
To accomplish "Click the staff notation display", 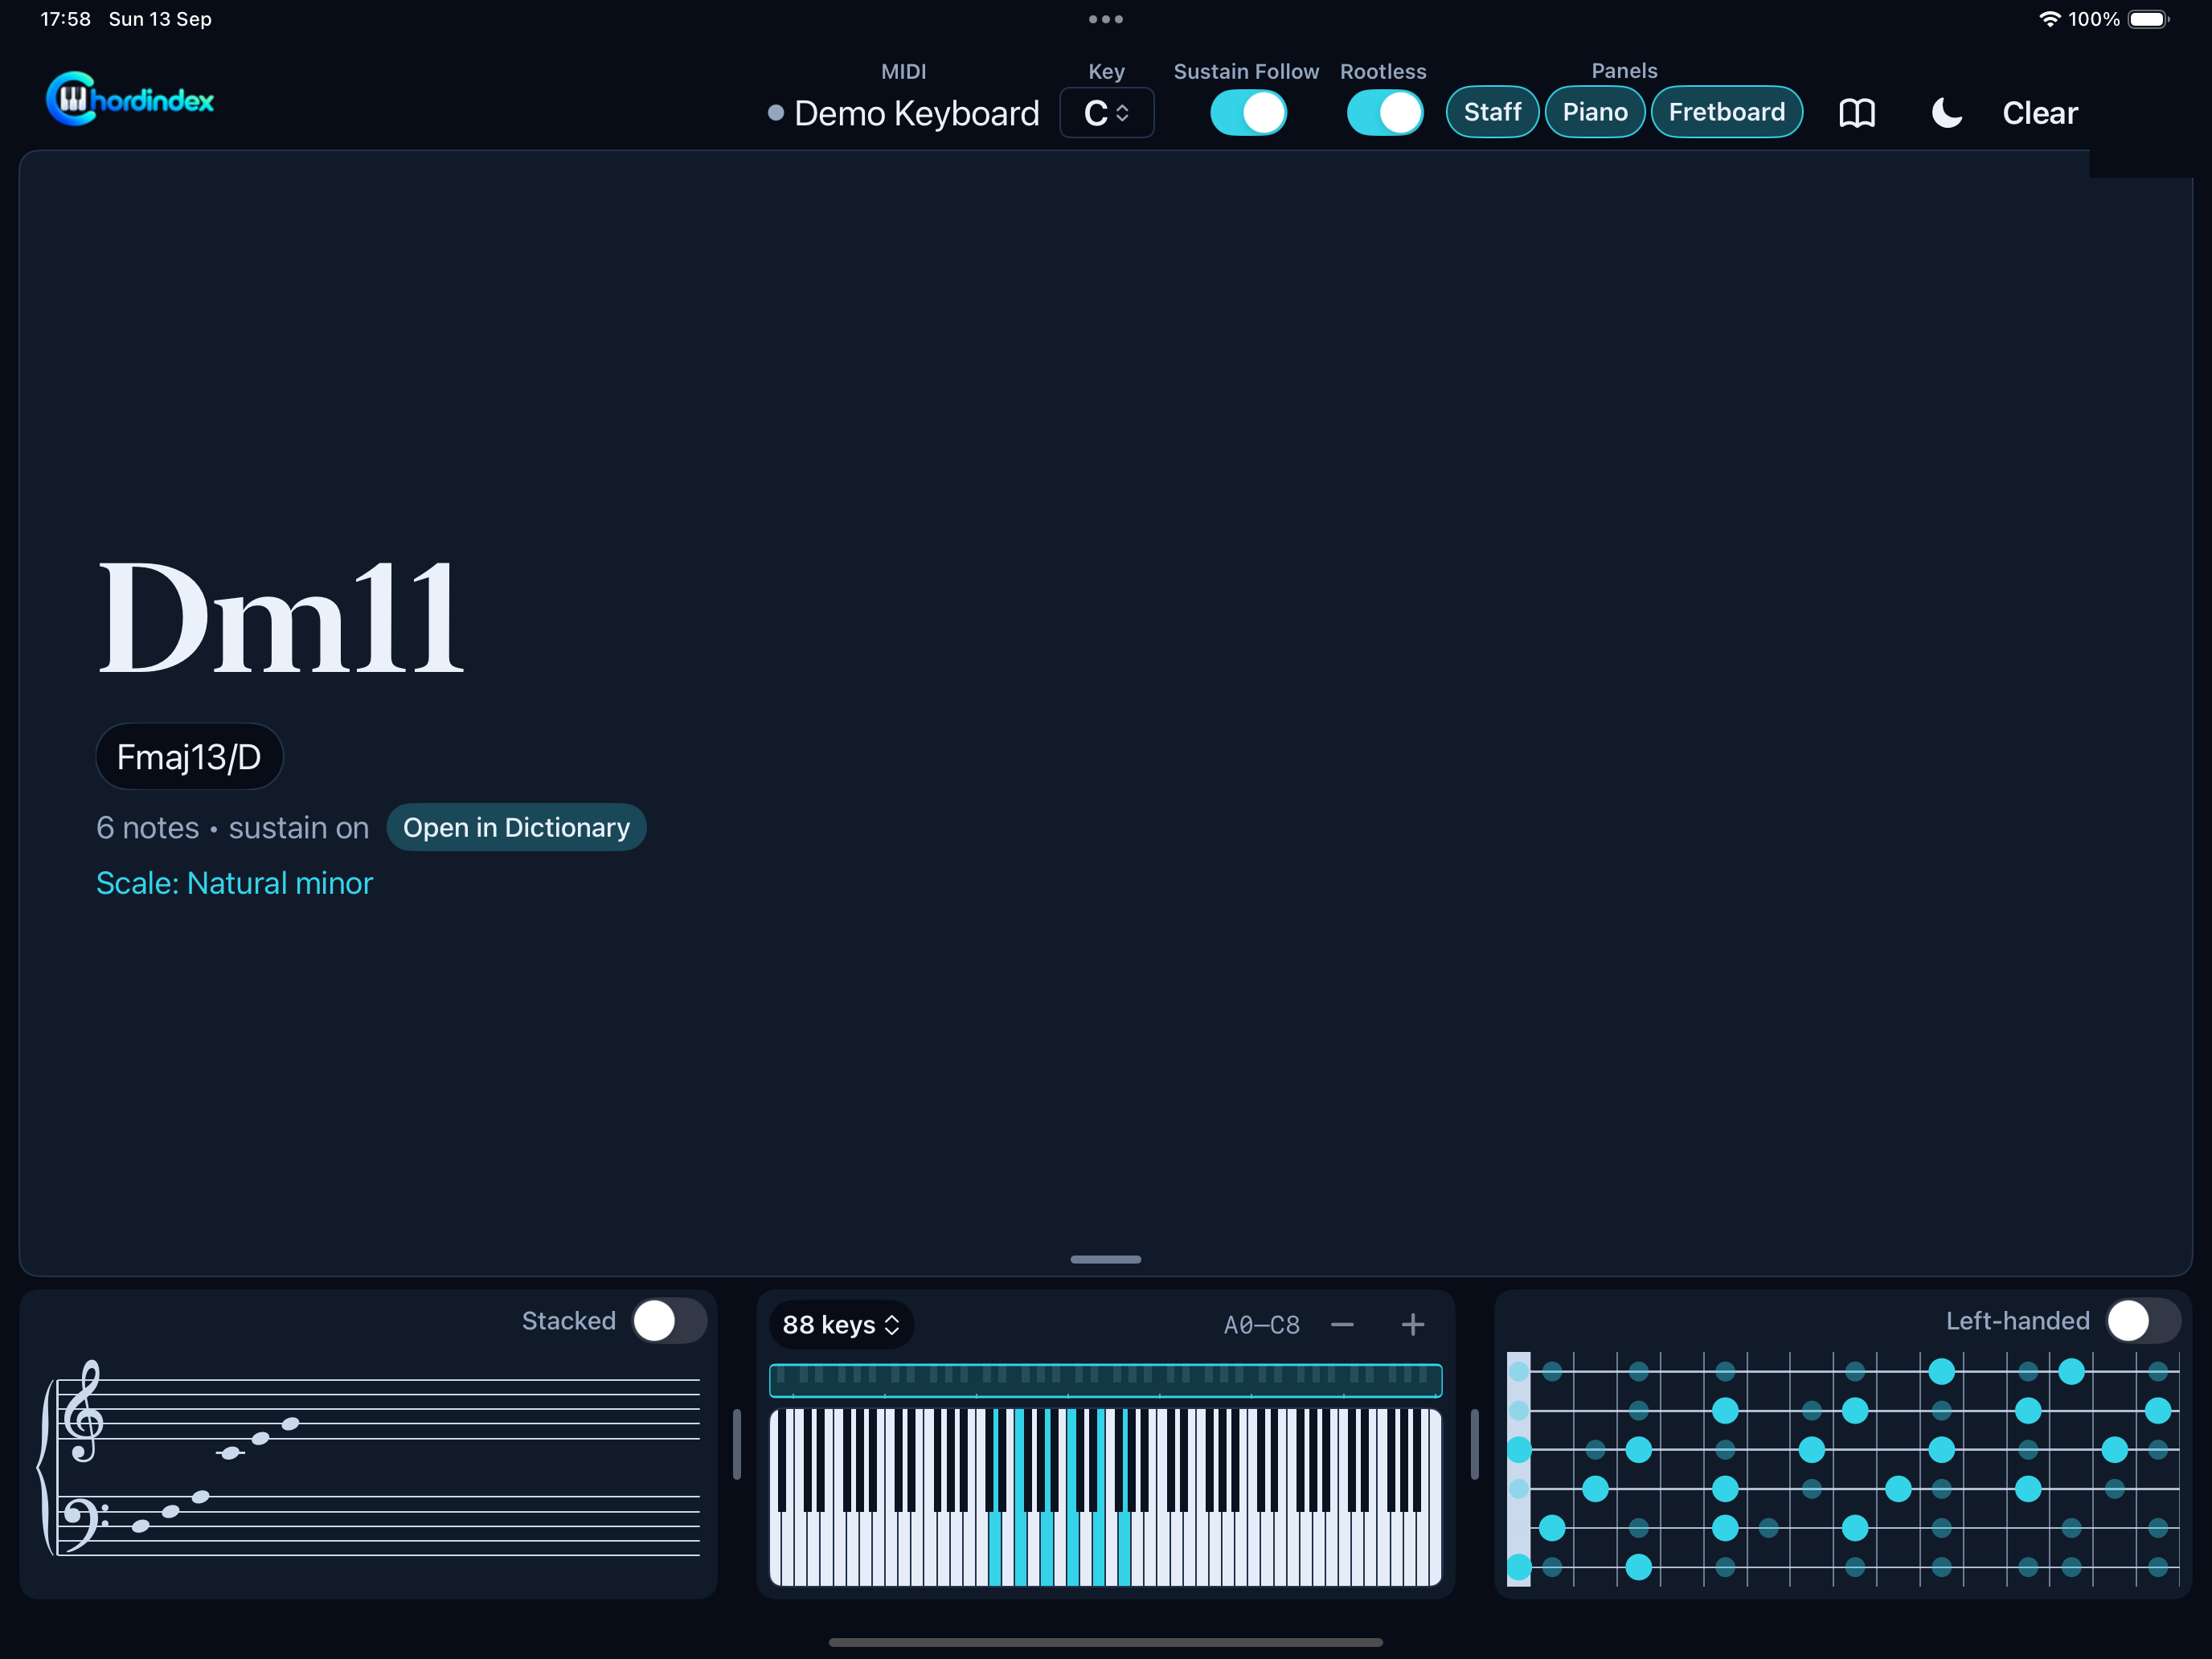I will pyautogui.click(x=368, y=1458).
